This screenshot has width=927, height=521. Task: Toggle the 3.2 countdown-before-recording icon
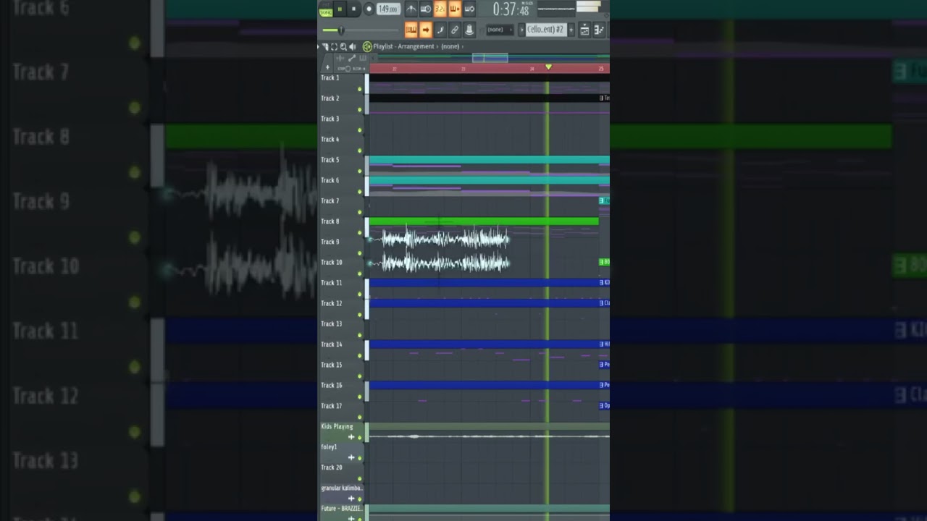tap(440, 9)
